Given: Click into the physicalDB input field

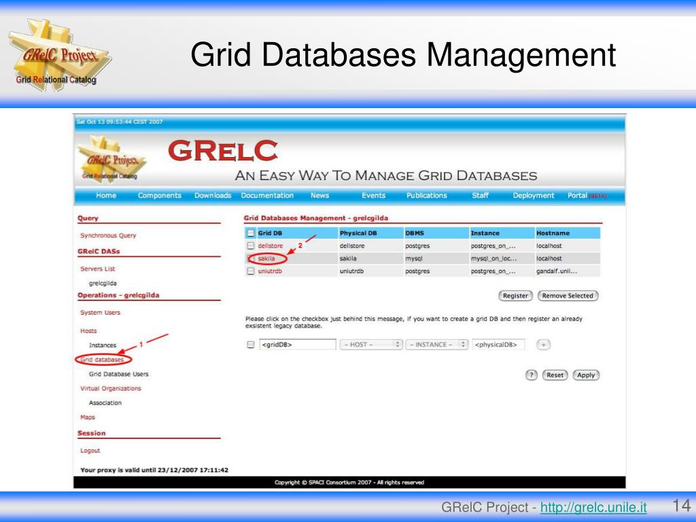Looking at the screenshot, I should coord(498,345).
